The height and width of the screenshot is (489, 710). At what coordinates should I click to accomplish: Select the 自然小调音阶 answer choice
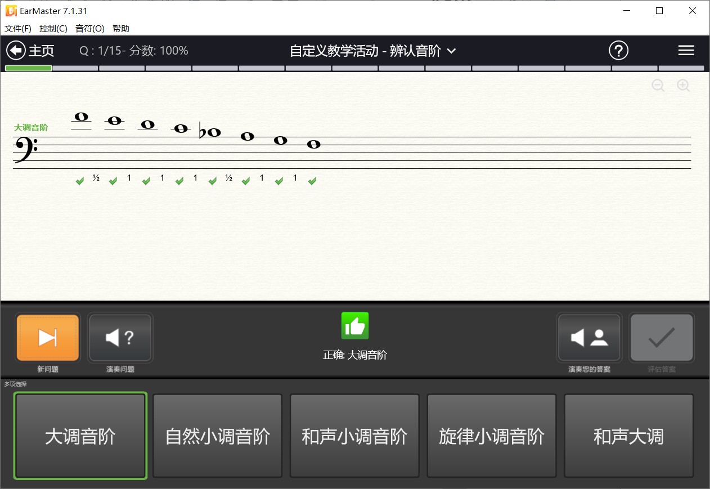click(217, 436)
